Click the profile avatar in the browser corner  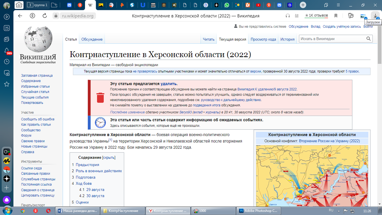[x=7, y=5]
